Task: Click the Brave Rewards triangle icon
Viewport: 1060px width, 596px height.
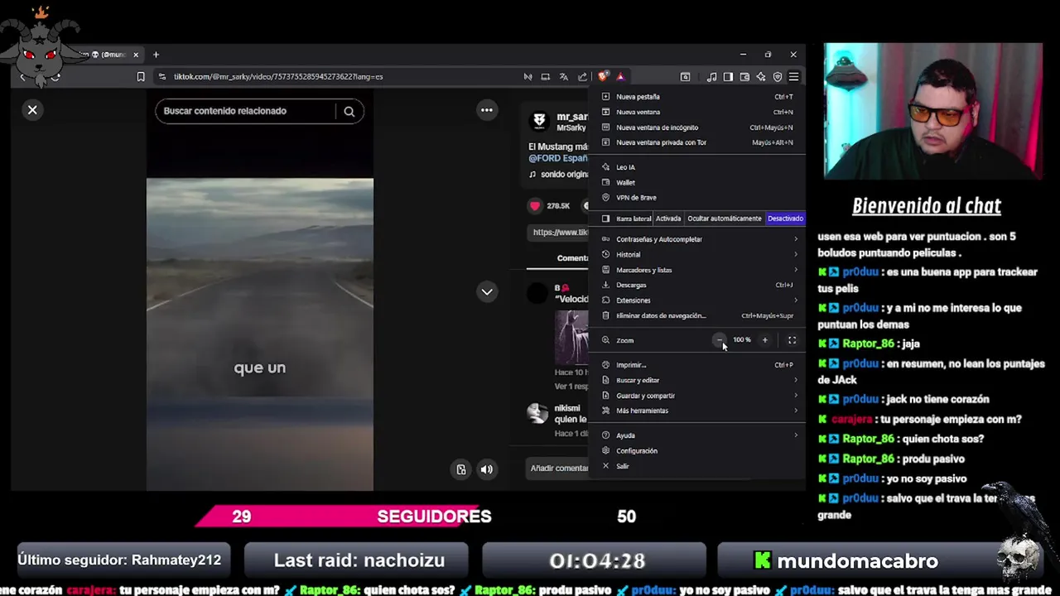Action: [x=620, y=77]
